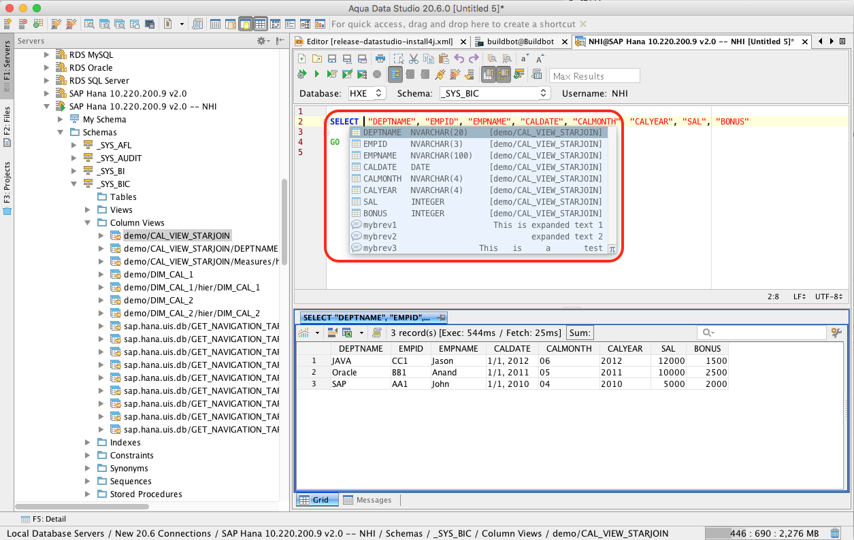Click the Register Server icon in main toolbar
Image resolution: width=854 pixels, height=540 pixels.
tap(8, 24)
